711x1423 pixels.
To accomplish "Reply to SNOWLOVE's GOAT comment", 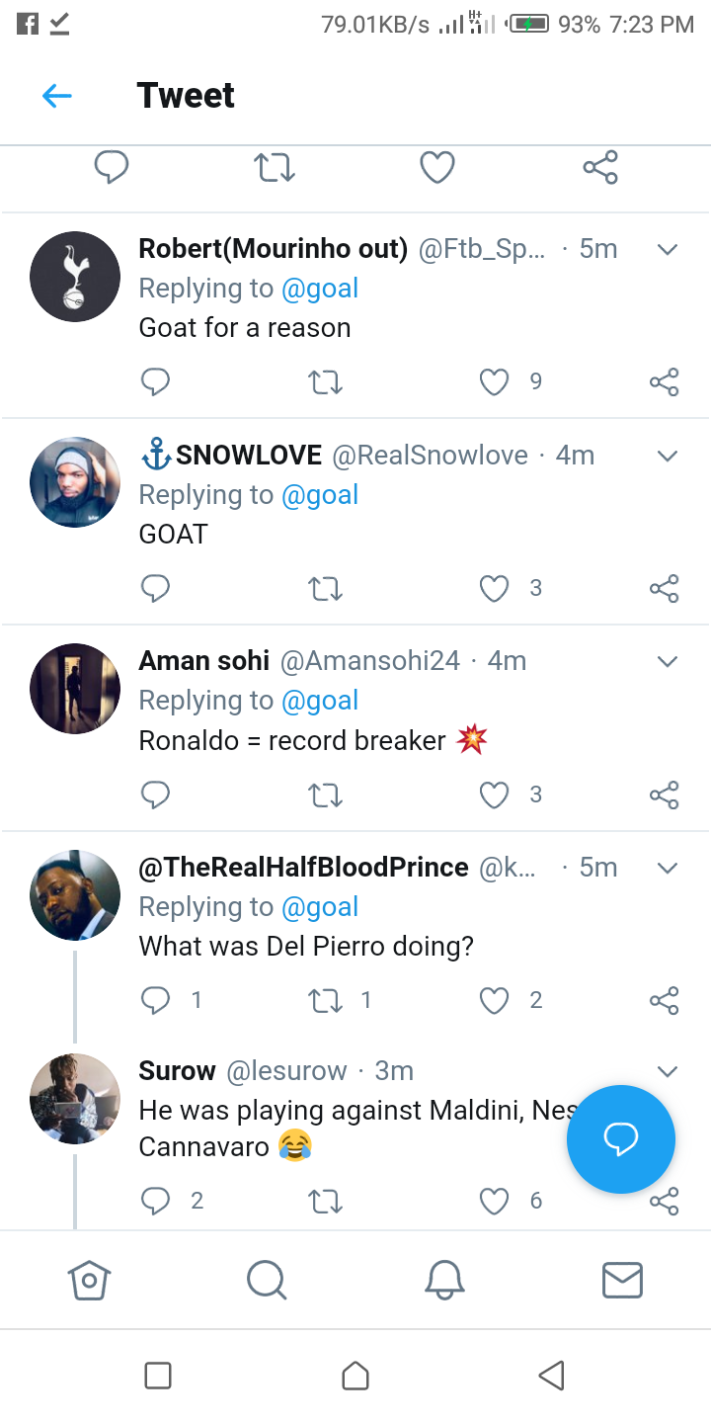I will (x=155, y=589).
